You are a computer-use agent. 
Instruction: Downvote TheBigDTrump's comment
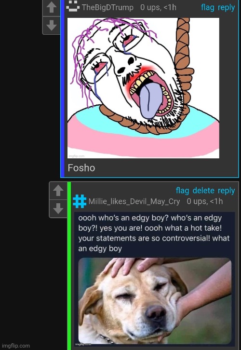click(x=52, y=25)
